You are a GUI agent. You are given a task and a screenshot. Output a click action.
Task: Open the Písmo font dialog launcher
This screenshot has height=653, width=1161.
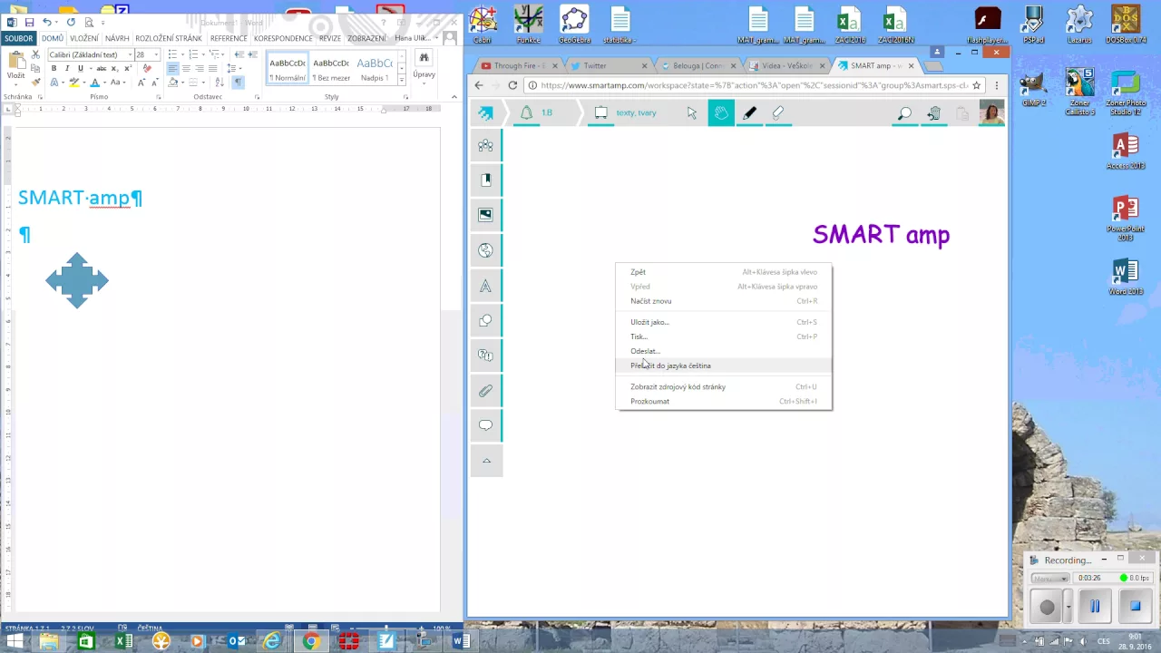click(x=158, y=96)
